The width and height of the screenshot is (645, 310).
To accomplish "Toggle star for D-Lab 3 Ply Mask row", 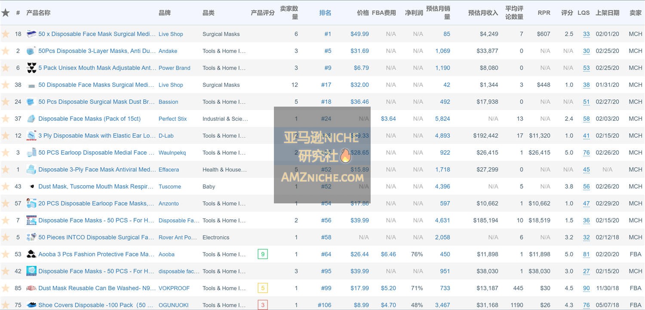I will [5, 135].
